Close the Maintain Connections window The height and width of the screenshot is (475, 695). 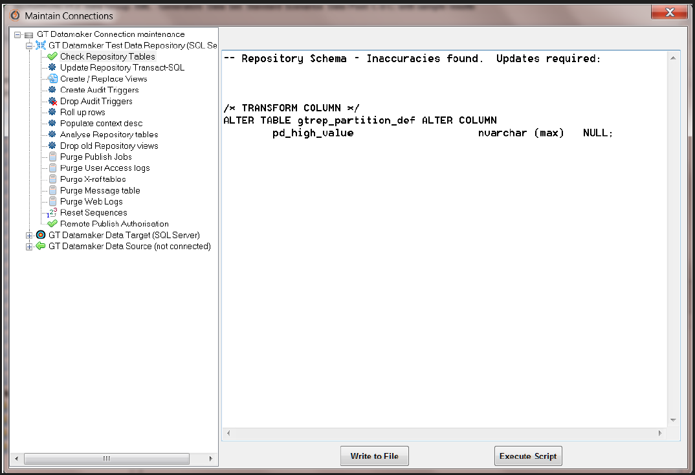tap(669, 12)
